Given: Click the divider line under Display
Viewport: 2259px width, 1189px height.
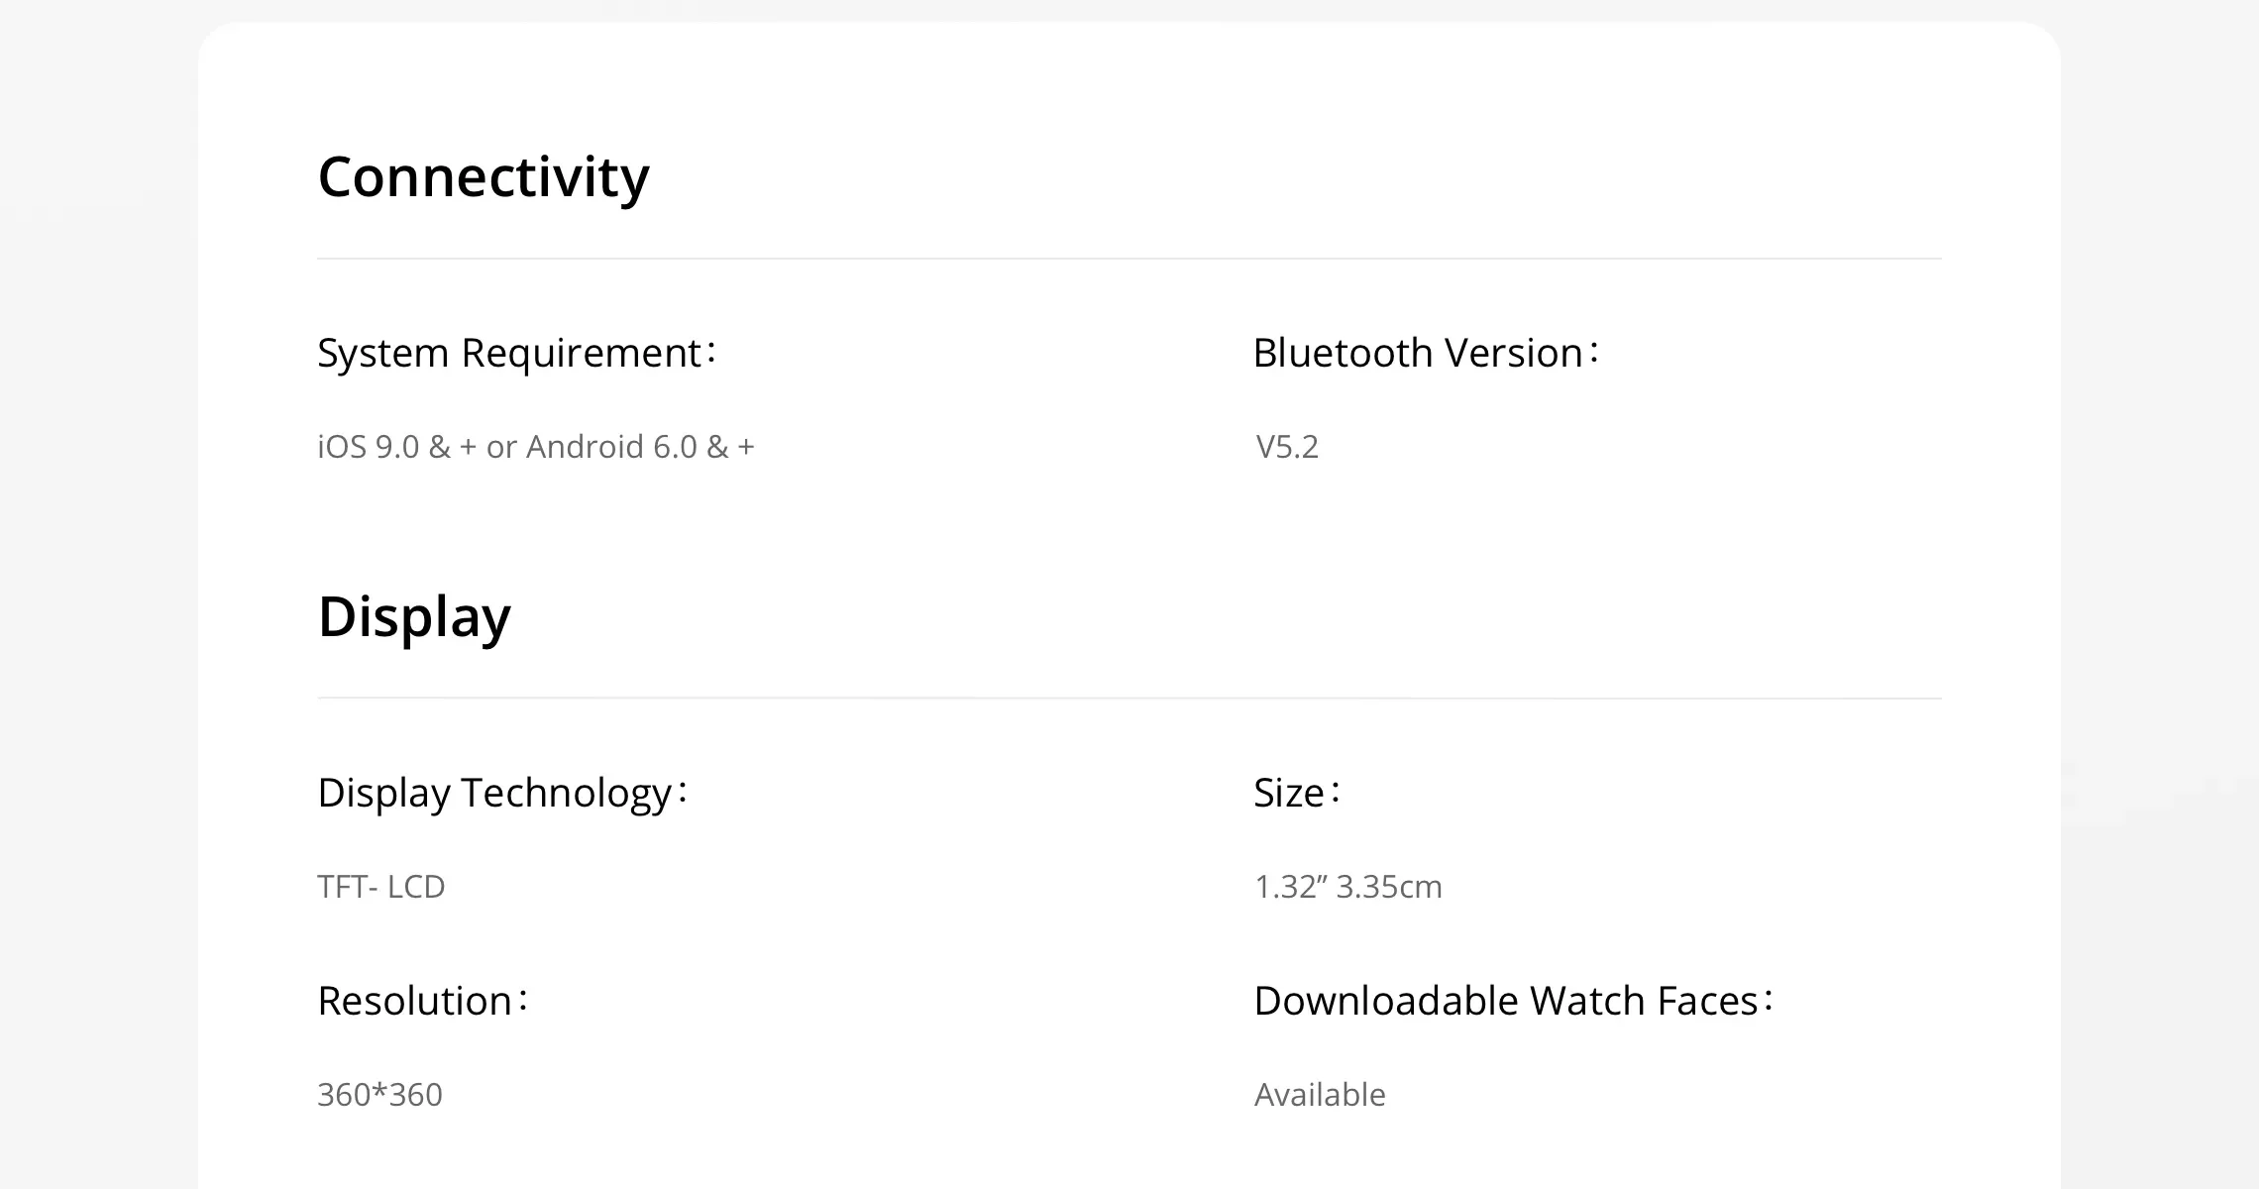Looking at the screenshot, I should point(1129,699).
